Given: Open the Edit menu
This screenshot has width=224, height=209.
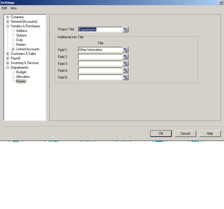Looking at the screenshot, I should tap(4, 8).
